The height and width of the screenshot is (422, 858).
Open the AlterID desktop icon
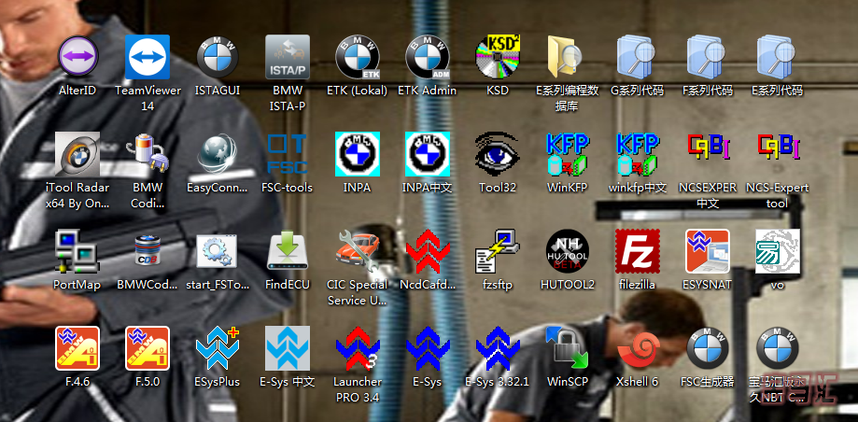(x=77, y=57)
